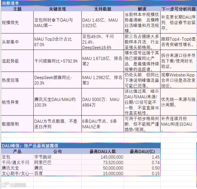
Task: Select the 千问/通义千问 product cell
Action: click(x=17, y=162)
